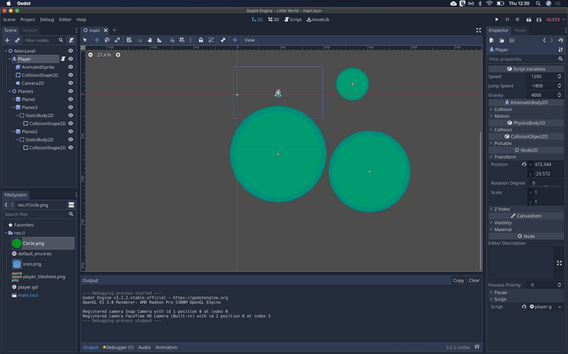The height and width of the screenshot is (354, 568).
Task: Select the Move Mode tool
Action: pyautogui.click(x=97, y=40)
